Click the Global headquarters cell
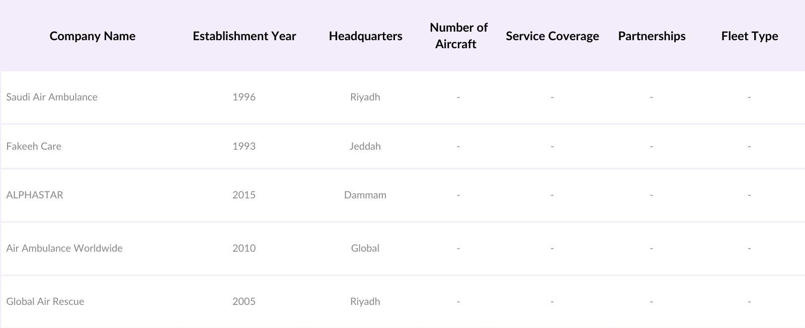Screen dimensions: 805x328 pyautogui.click(x=365, y=248)
